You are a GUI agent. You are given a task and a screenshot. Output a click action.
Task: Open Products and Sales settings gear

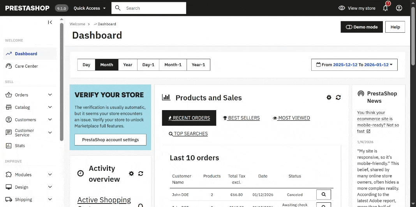329,98
